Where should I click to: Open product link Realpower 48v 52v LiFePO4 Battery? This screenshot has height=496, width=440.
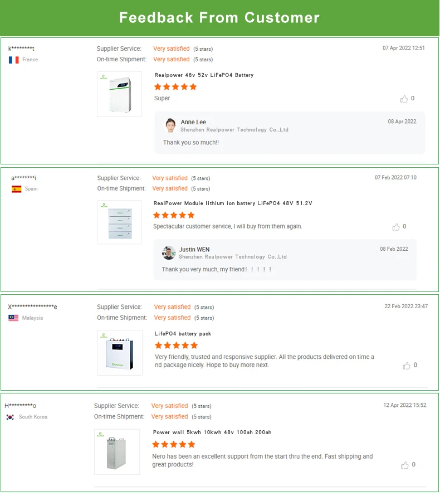204,75
